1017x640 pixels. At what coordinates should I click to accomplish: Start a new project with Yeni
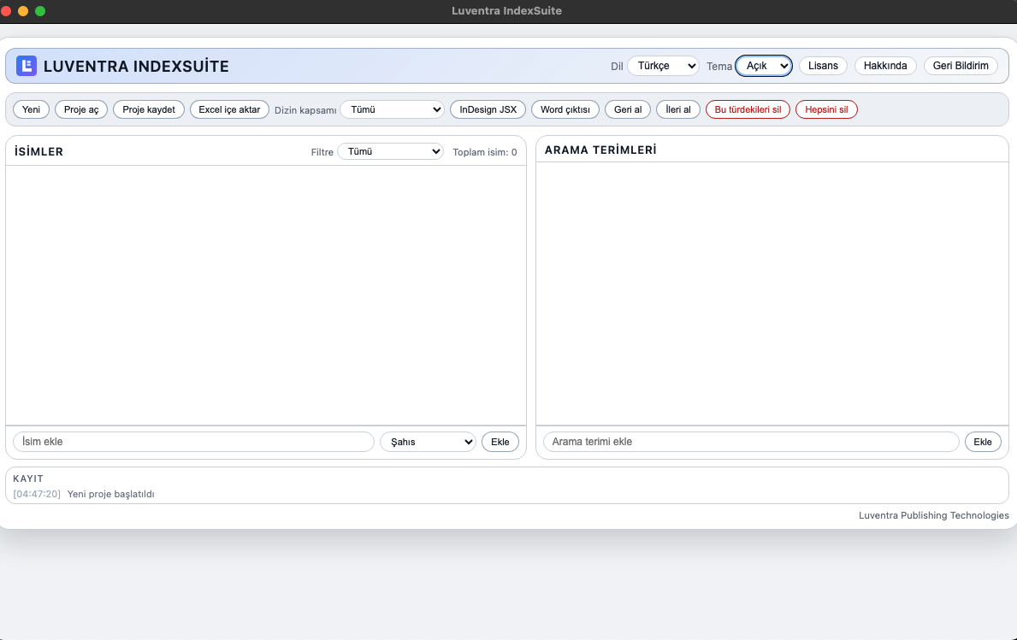click(32, 109)
